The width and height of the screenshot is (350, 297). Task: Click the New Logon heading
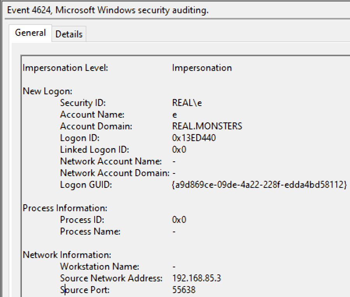pyautogui.click(x=47, y=92)
